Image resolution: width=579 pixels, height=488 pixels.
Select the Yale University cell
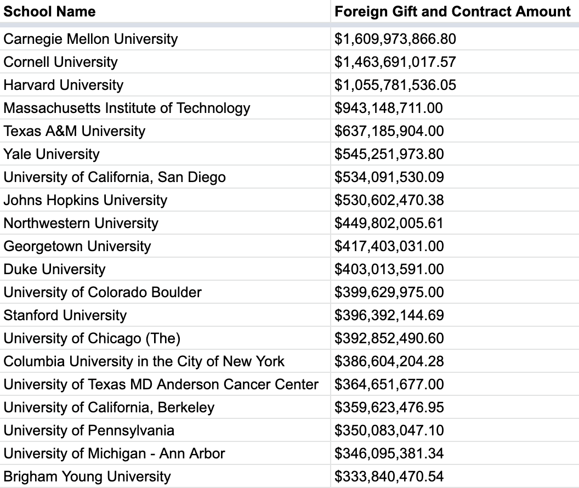pos(52,154)
